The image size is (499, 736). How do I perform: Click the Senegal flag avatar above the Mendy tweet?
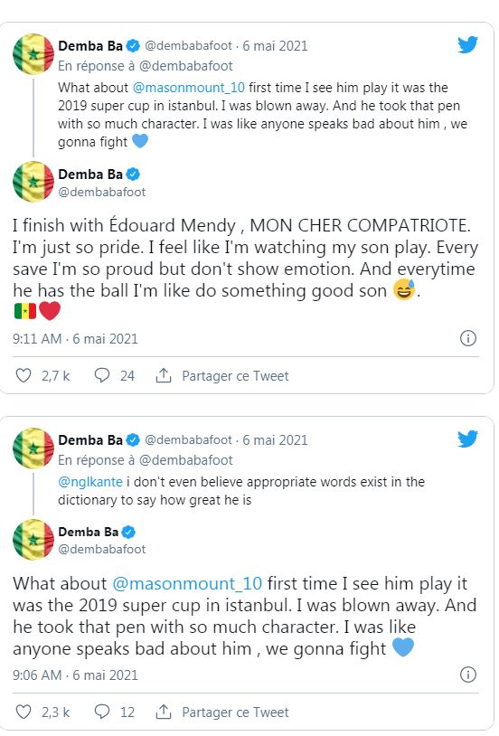pos(33,182)
